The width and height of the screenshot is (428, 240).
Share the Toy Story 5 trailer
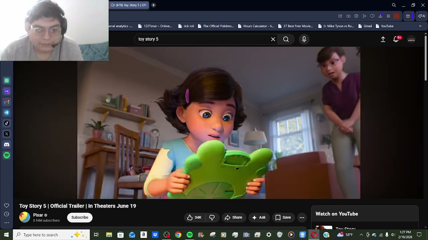233,217
